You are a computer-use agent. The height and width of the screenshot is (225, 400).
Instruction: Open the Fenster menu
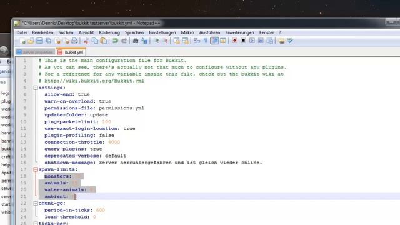[x=267, y=32]
